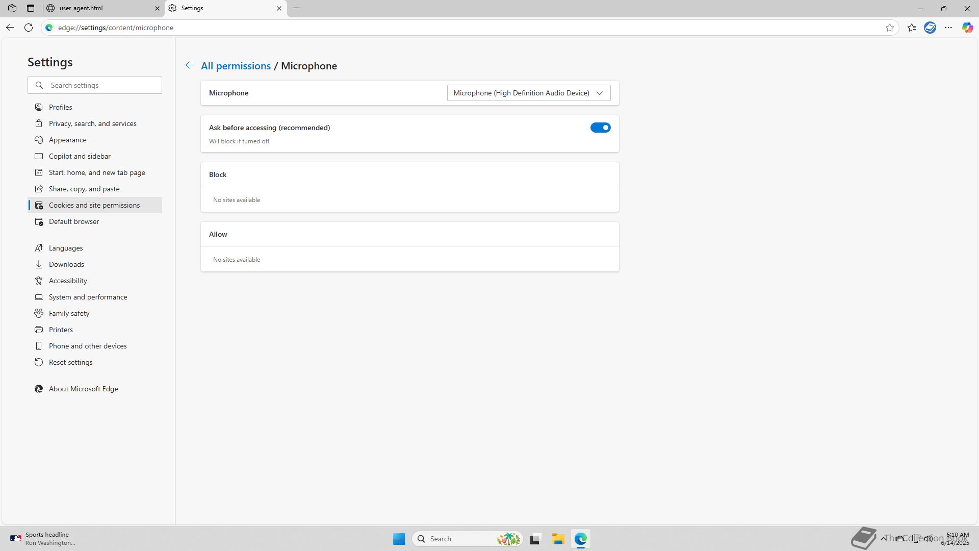Click the back arrow beside All permissions
The height and width of the screenshot is (551, 979).
coord(189,65)
